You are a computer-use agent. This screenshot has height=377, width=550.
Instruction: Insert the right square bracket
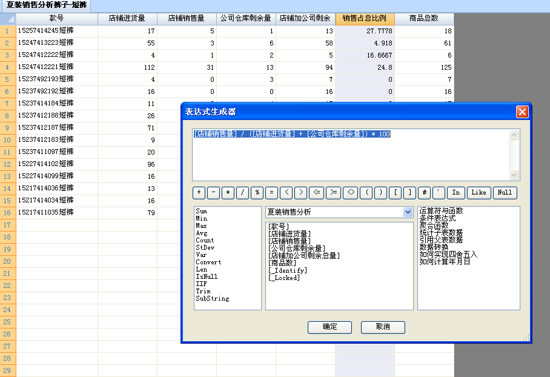[409, 192]
